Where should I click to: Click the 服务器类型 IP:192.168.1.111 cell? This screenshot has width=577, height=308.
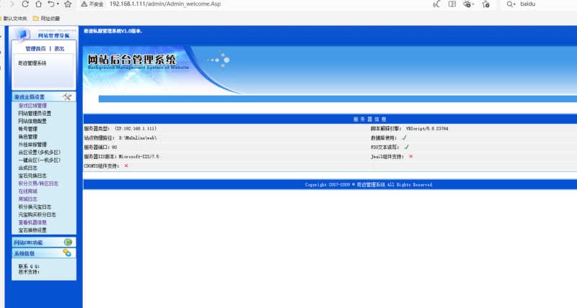(x=226, y=129)
